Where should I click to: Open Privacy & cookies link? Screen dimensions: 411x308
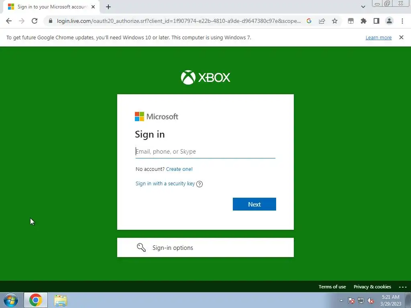[x=372, y=287]
